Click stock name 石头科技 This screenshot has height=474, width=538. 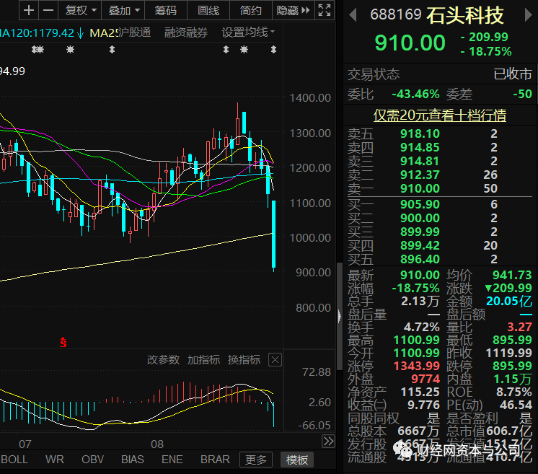tap(465, 15)
